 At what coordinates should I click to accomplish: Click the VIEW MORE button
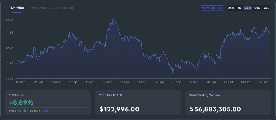tap(212, 8)
